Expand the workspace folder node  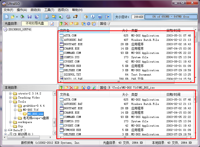click(10, 122)
